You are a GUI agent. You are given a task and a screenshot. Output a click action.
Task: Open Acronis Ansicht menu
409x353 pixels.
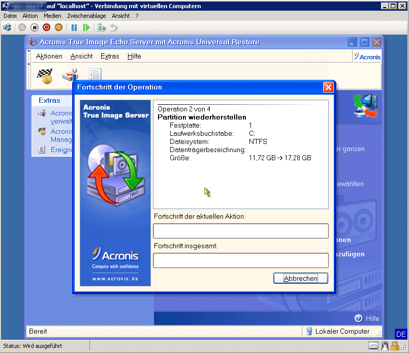[x=81, y=56]
